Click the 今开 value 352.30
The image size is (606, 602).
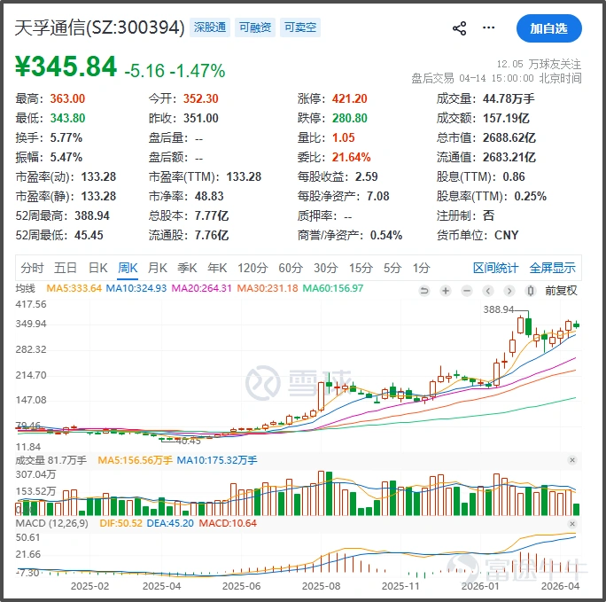(200, 99)
